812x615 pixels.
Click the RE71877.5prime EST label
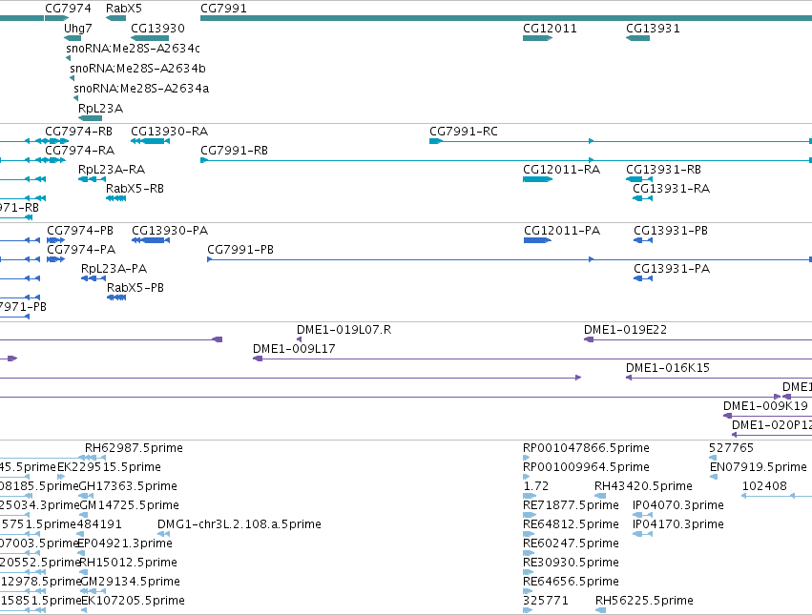click(571, 505)
